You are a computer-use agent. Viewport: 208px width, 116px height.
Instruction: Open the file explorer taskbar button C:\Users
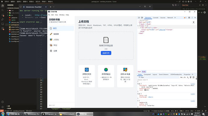point(67,114)
